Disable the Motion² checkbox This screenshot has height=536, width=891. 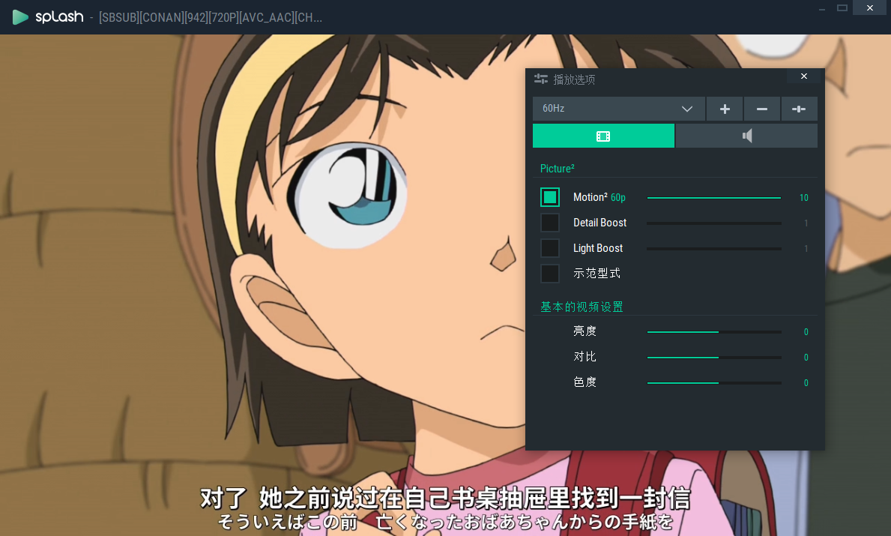pos(550,197)
